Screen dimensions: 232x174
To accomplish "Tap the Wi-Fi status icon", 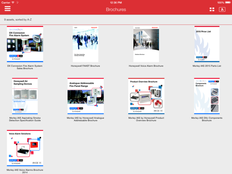I will click(x=13, y=2).
